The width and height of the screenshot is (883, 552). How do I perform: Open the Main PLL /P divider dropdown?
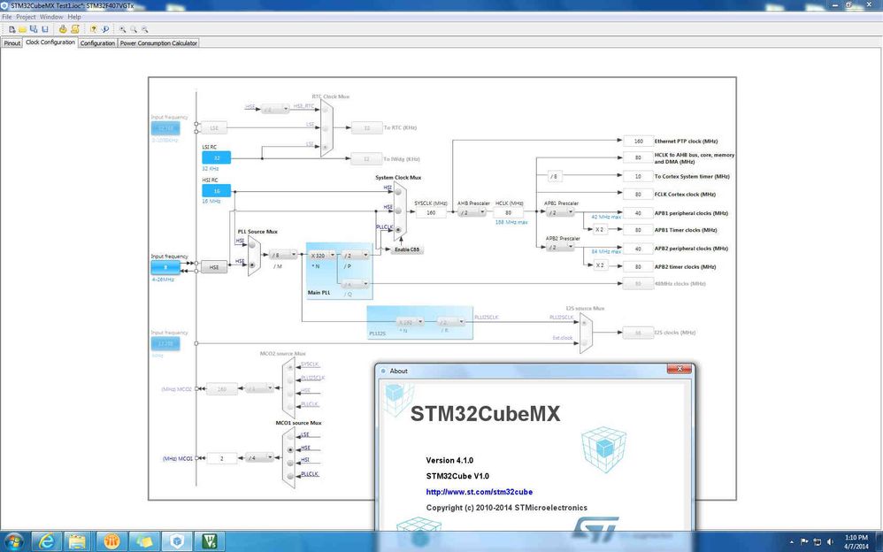pos(356,255)
